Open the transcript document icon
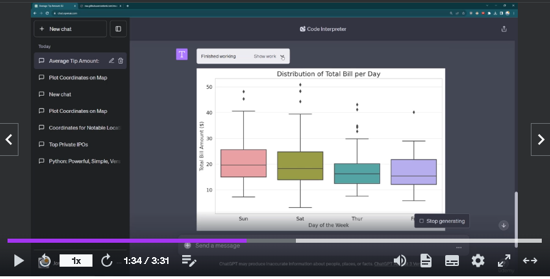The image size is (550, 279). [426, 261]
